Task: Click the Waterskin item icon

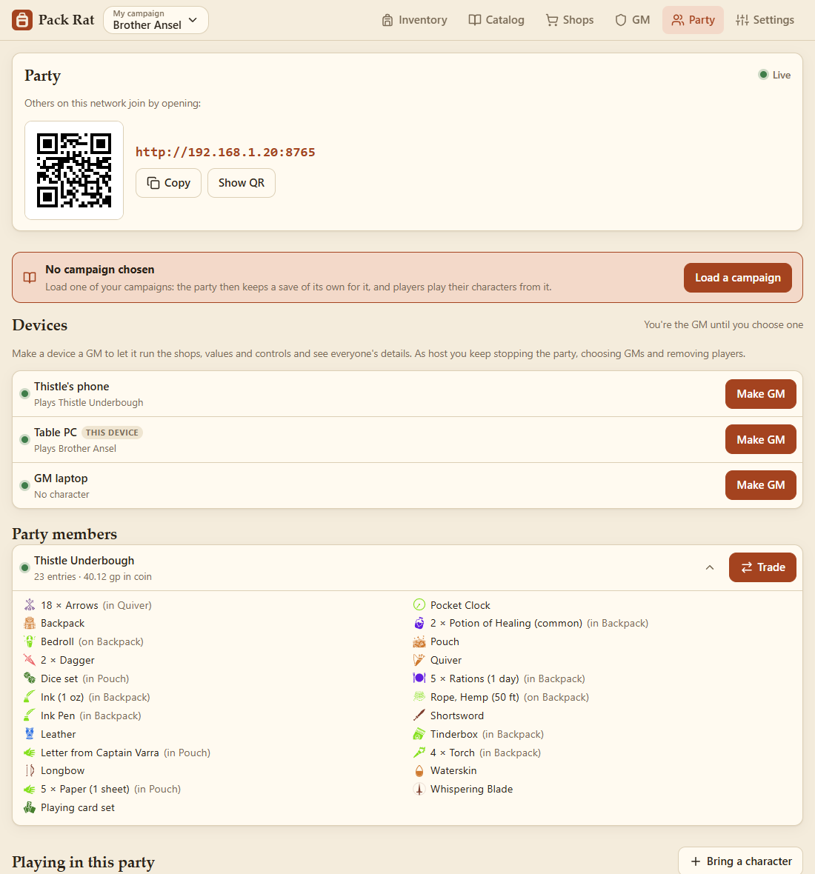Action: (x=419, y=770)
